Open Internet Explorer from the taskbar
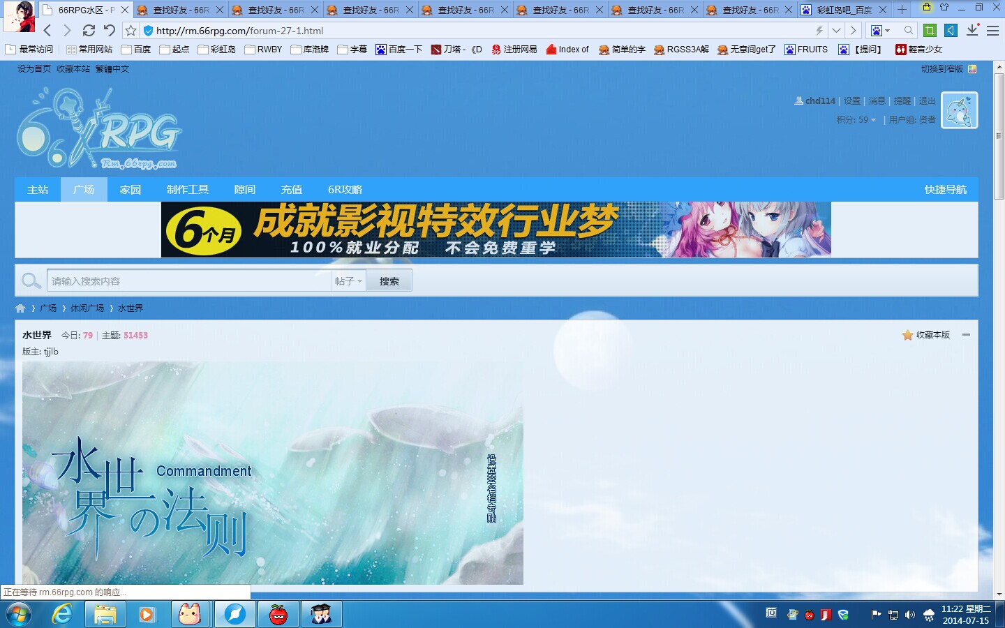 tap(63, 614)
